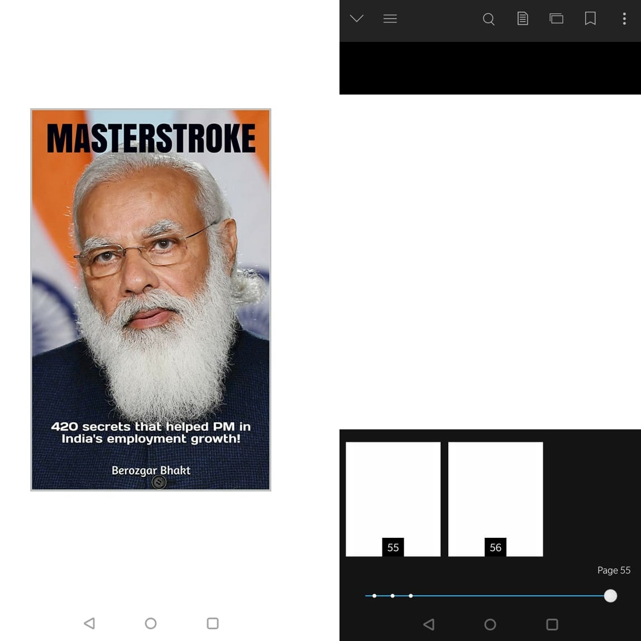Tap Android back button in reader screen
This screenshot has height=641, width=641.
tap(429, 624)
